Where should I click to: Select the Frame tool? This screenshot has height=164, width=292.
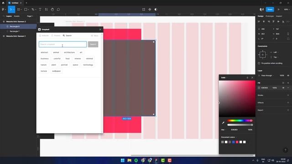tap(18, 9)
